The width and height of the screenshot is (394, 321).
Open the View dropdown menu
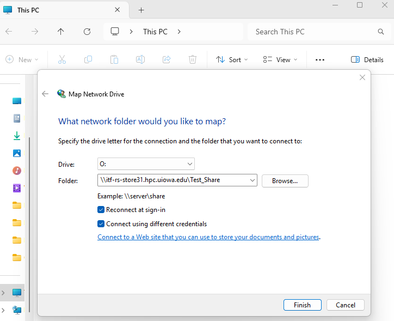point(280,60)
